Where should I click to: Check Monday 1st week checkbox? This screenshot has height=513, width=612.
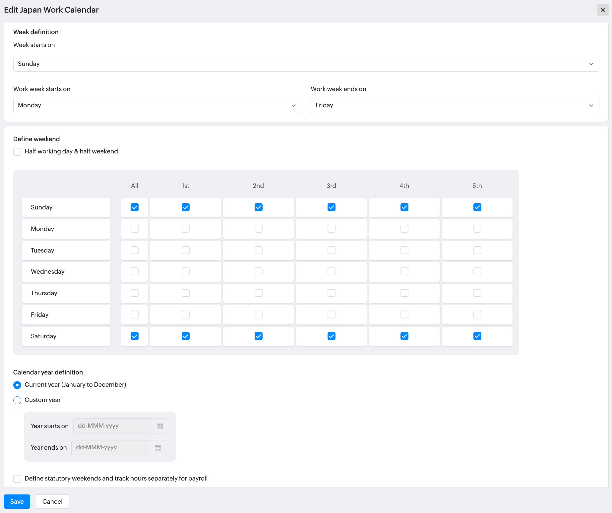186,229
